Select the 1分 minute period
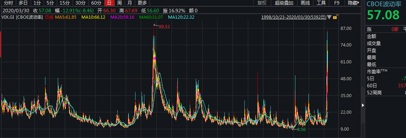This screenshot has width=406, height=138. (x=37, y=3)
